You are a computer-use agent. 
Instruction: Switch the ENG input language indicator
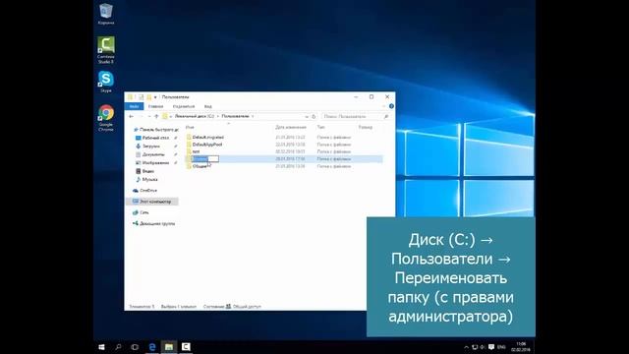point(501,347)
